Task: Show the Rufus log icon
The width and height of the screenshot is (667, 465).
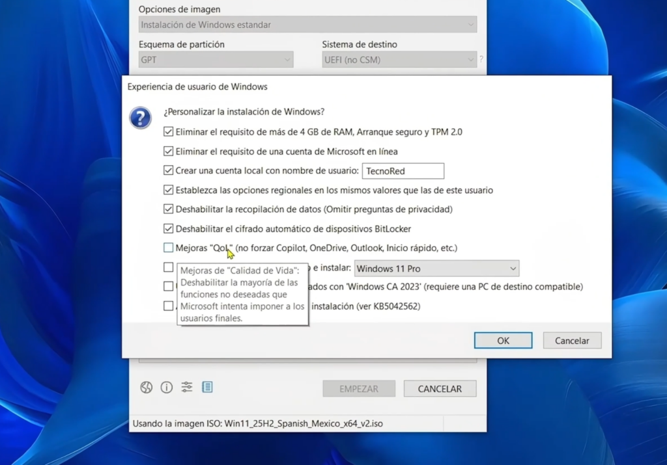Action: click(207, 387)
